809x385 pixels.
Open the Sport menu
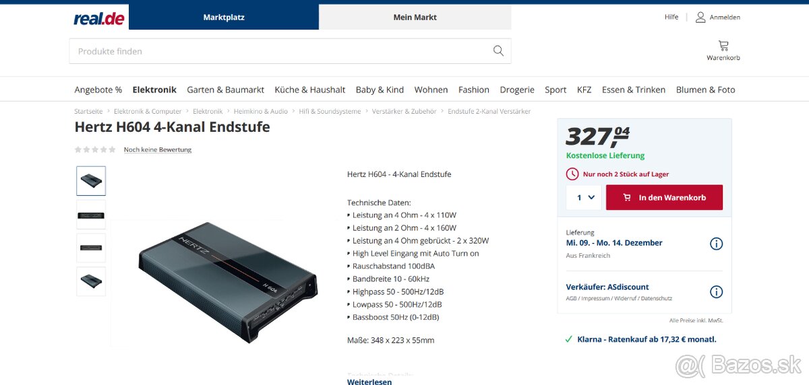point(556,90)
